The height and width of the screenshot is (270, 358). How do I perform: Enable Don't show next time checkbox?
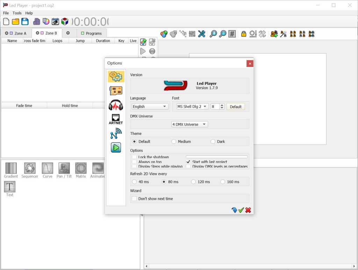click(134, 199)
